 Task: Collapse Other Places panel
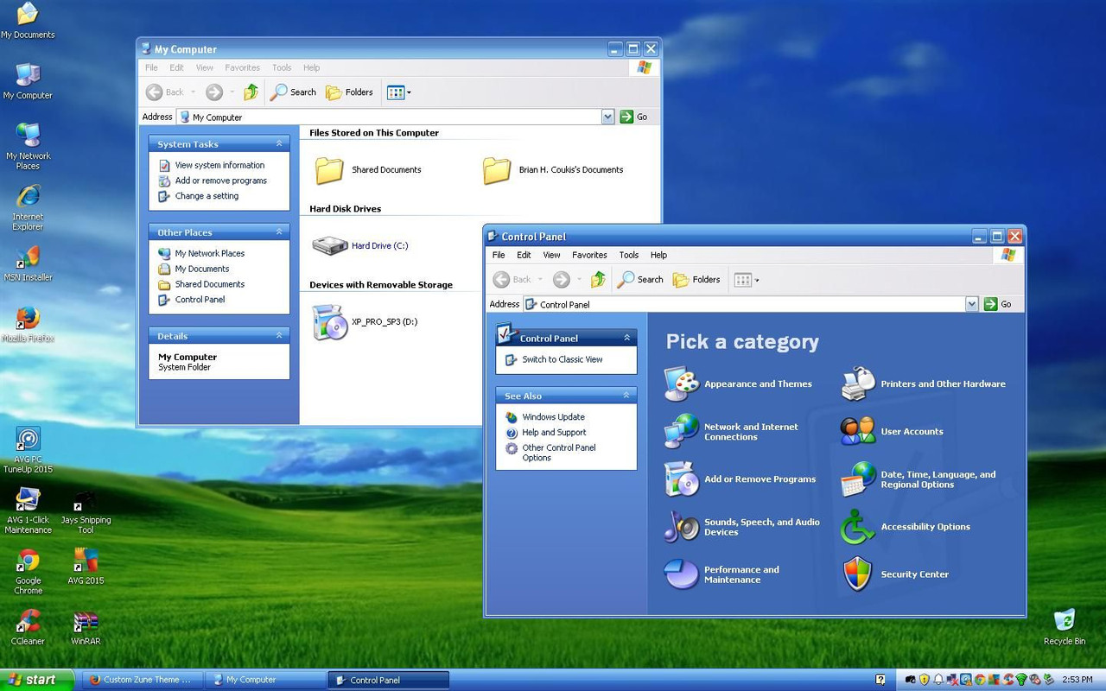(x=279, y=231)
